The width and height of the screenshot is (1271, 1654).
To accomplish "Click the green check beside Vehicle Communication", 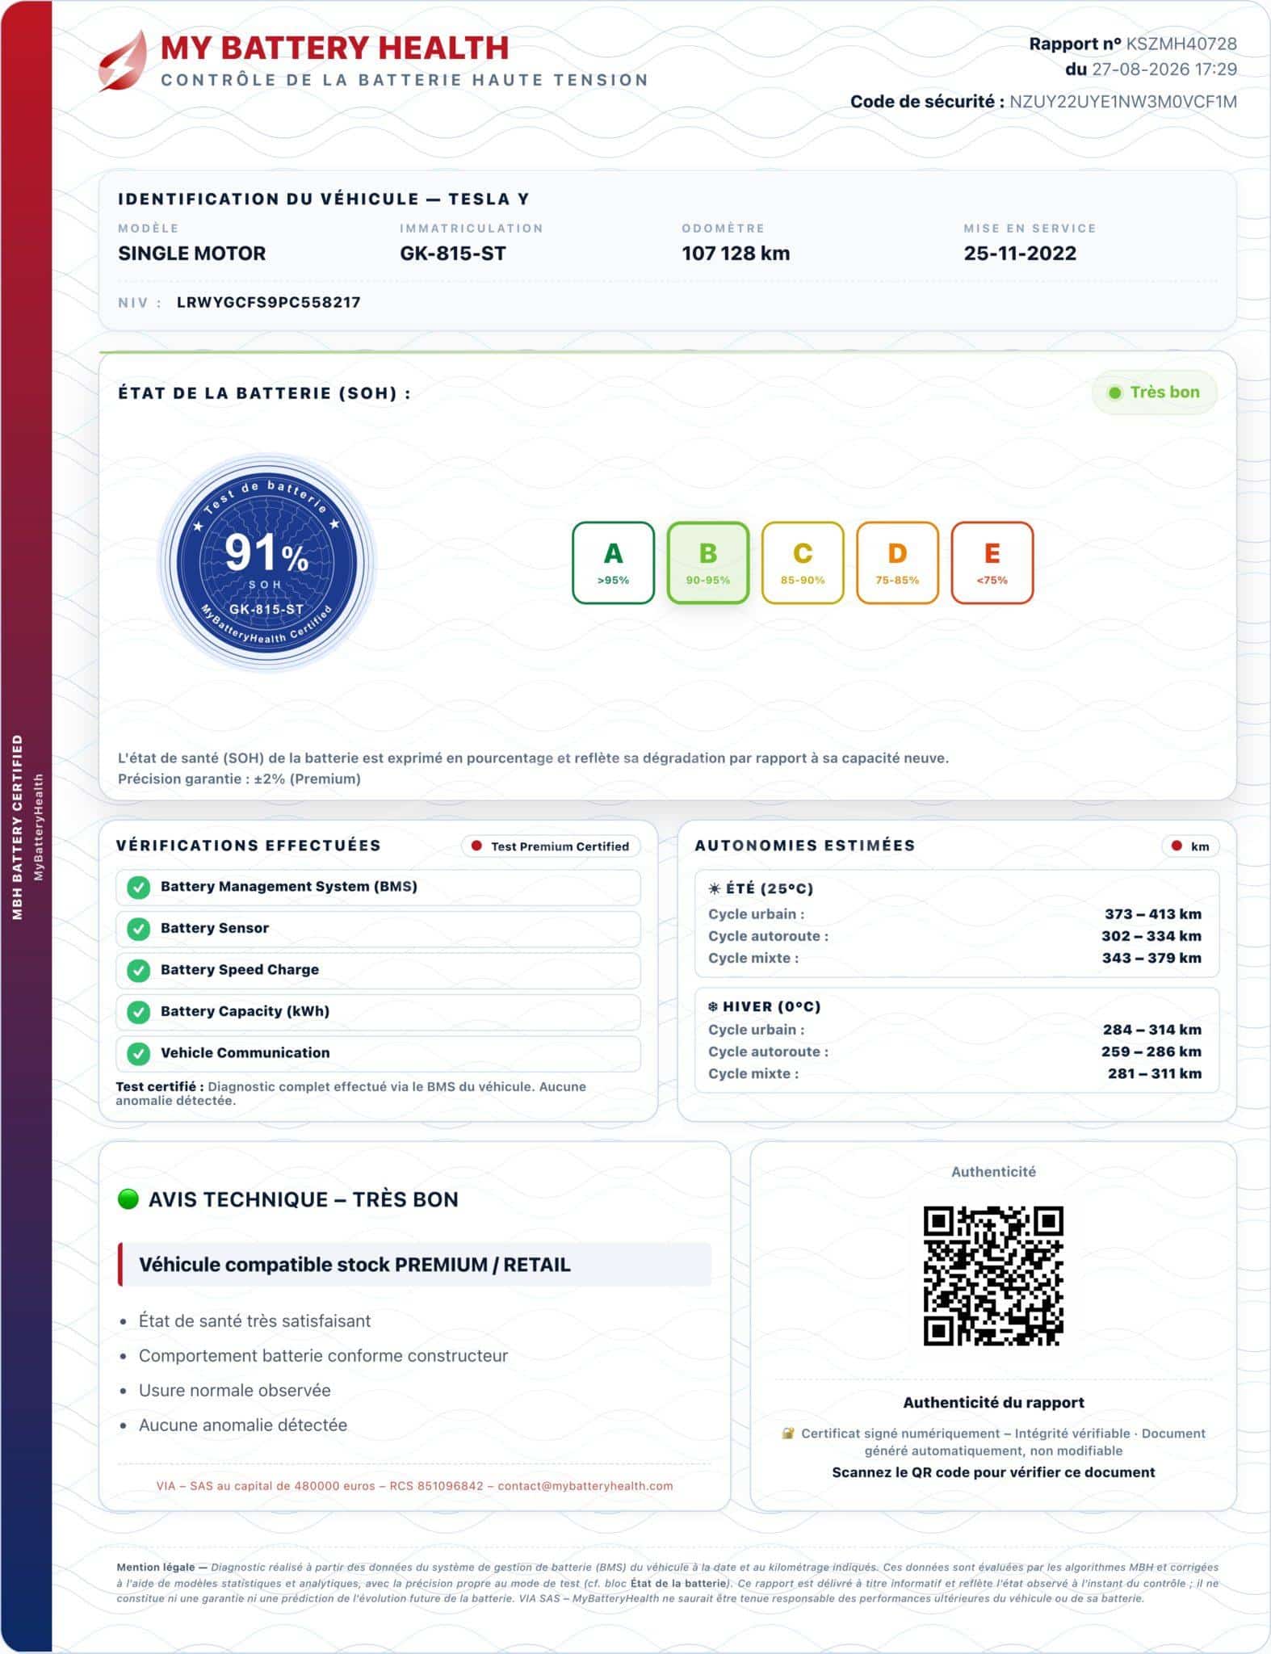I will click(139, 1053).
